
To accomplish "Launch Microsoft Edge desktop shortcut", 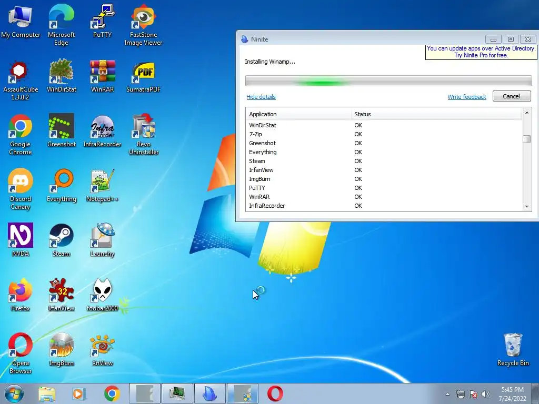I will (x=61, y=24).
